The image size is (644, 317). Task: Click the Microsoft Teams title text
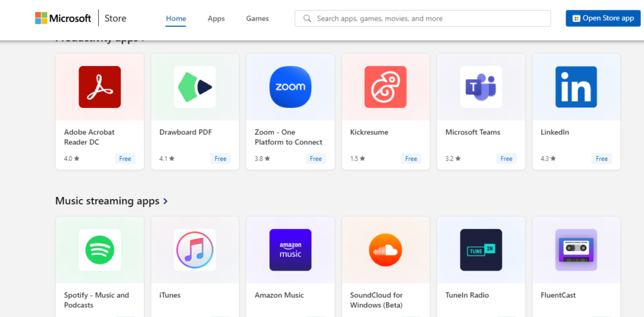click(473, 132)
